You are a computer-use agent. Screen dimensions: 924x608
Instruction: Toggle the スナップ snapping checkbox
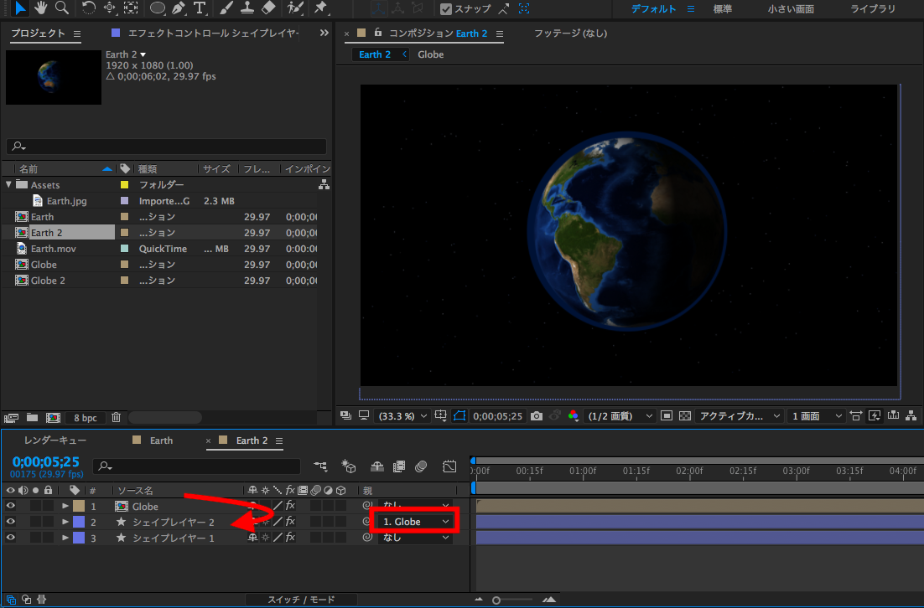coord(446,9)
